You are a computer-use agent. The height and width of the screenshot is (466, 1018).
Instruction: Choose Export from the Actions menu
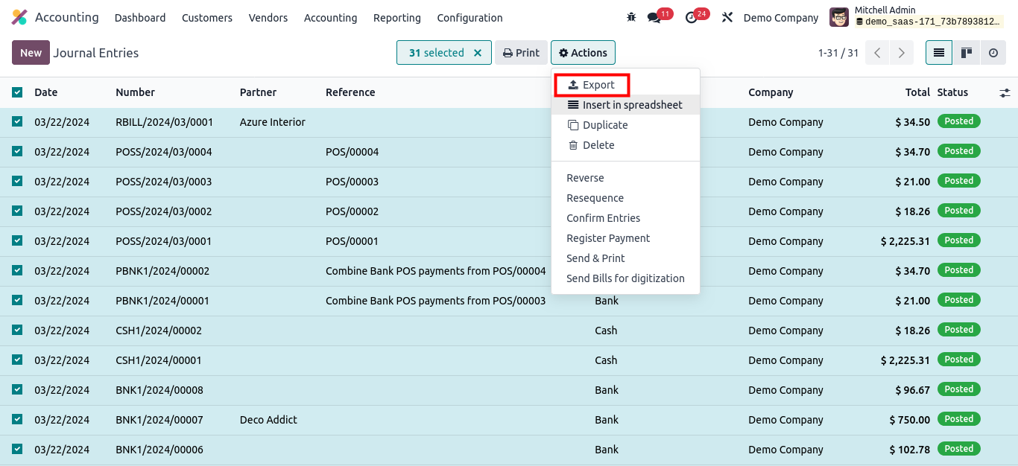(592, 85)
